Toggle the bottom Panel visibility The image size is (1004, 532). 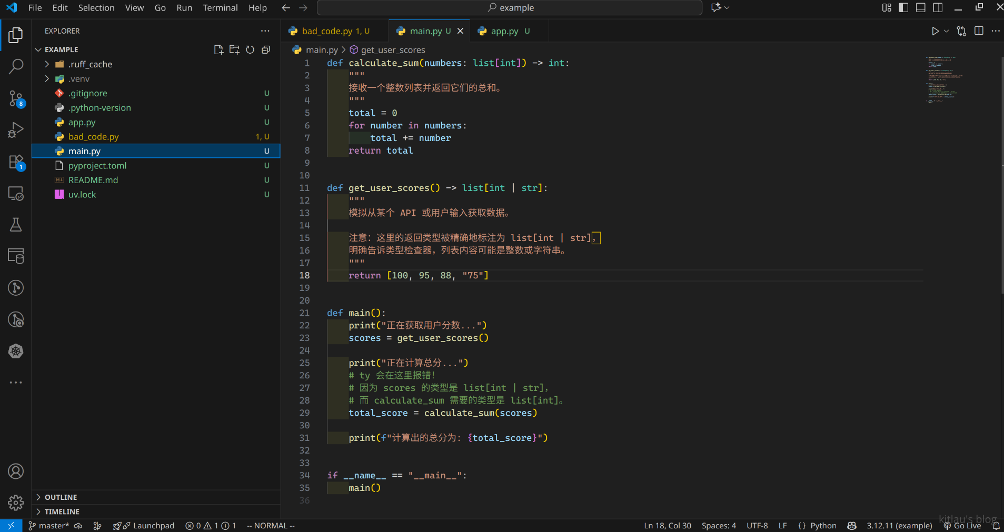(x=920, y=7)
